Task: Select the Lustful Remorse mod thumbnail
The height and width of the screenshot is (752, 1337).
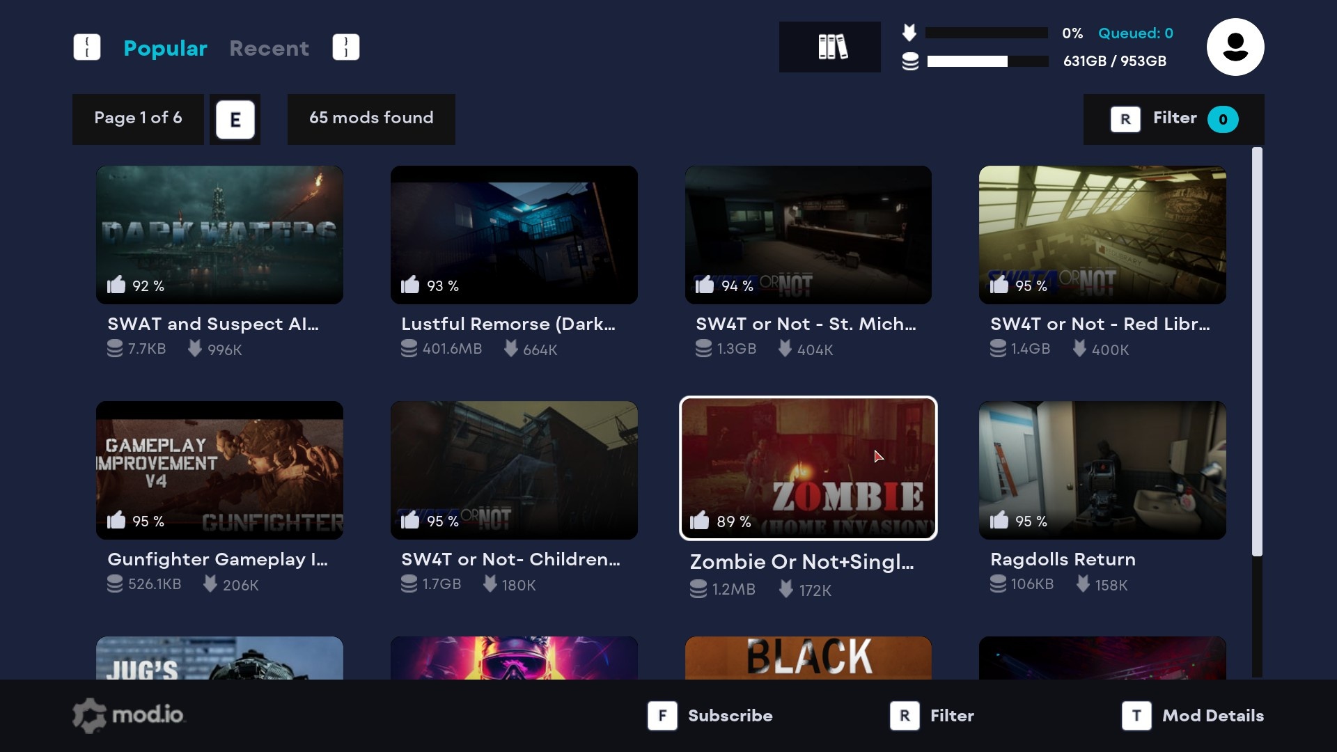Action: (514, 235)
